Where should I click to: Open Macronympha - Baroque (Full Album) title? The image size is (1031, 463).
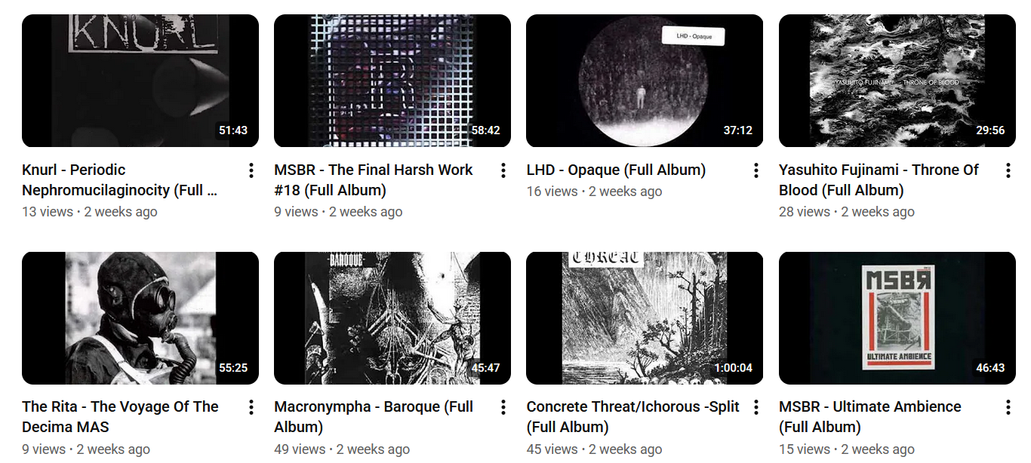click(374, 417)
